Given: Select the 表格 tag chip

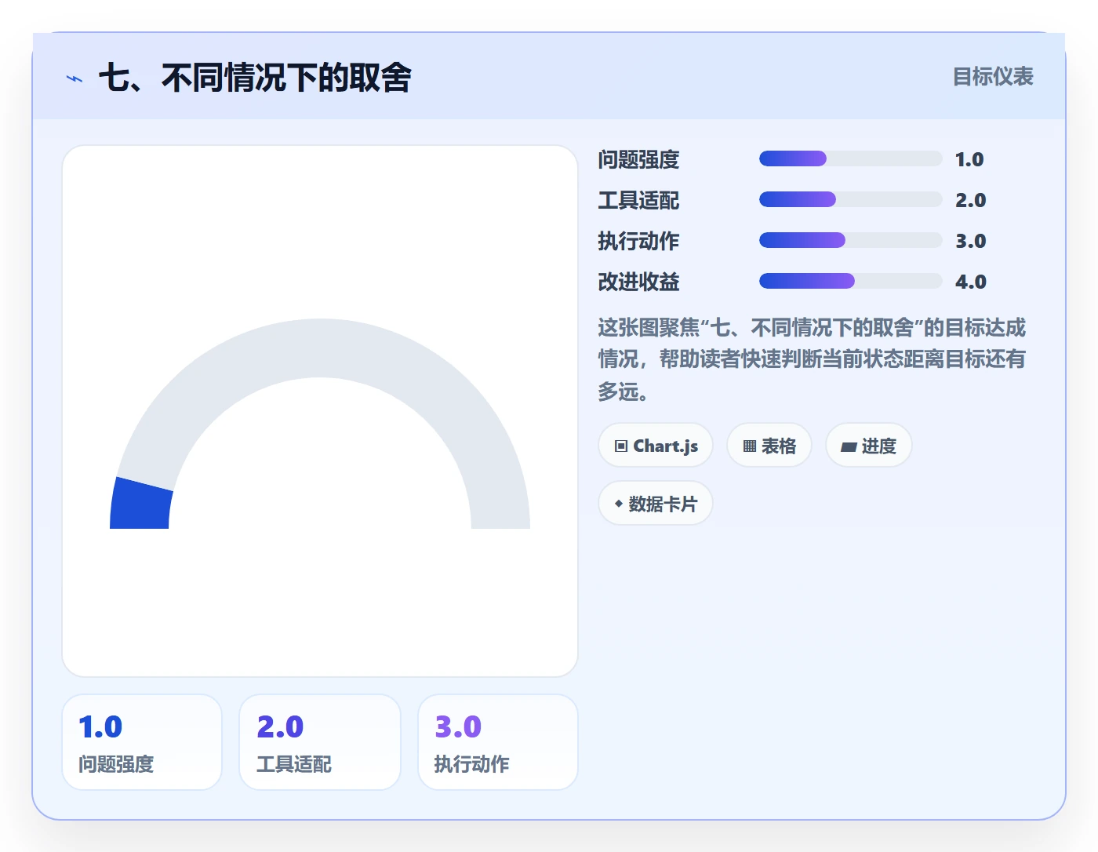Looking at the screenshot, I should tap(769, 446).
